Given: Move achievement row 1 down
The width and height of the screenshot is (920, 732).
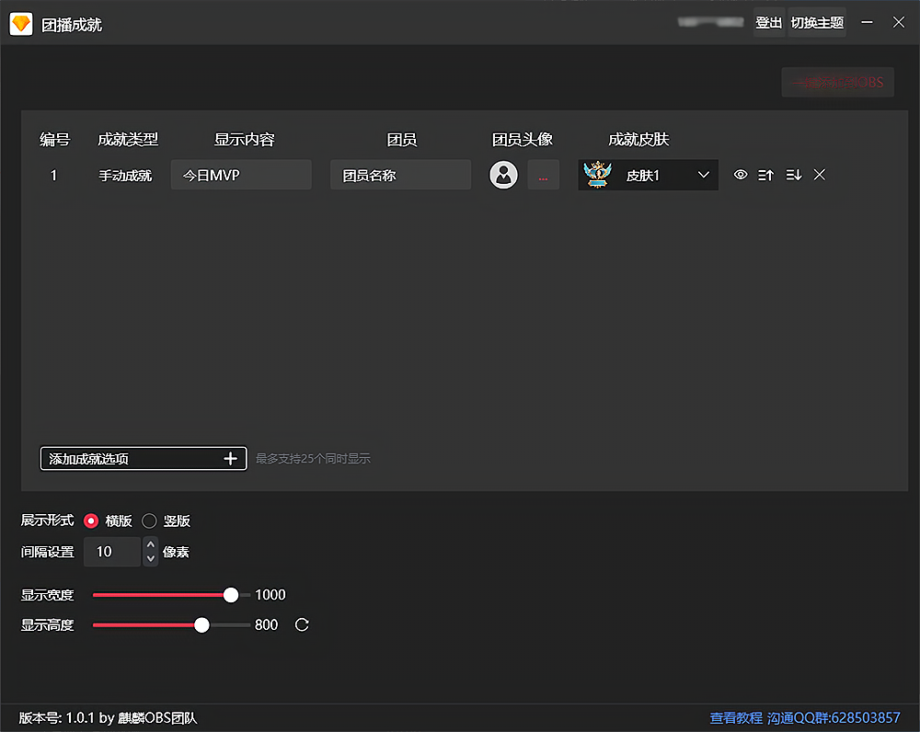Looking at the screenshot, I should click(x=794, y=175).
